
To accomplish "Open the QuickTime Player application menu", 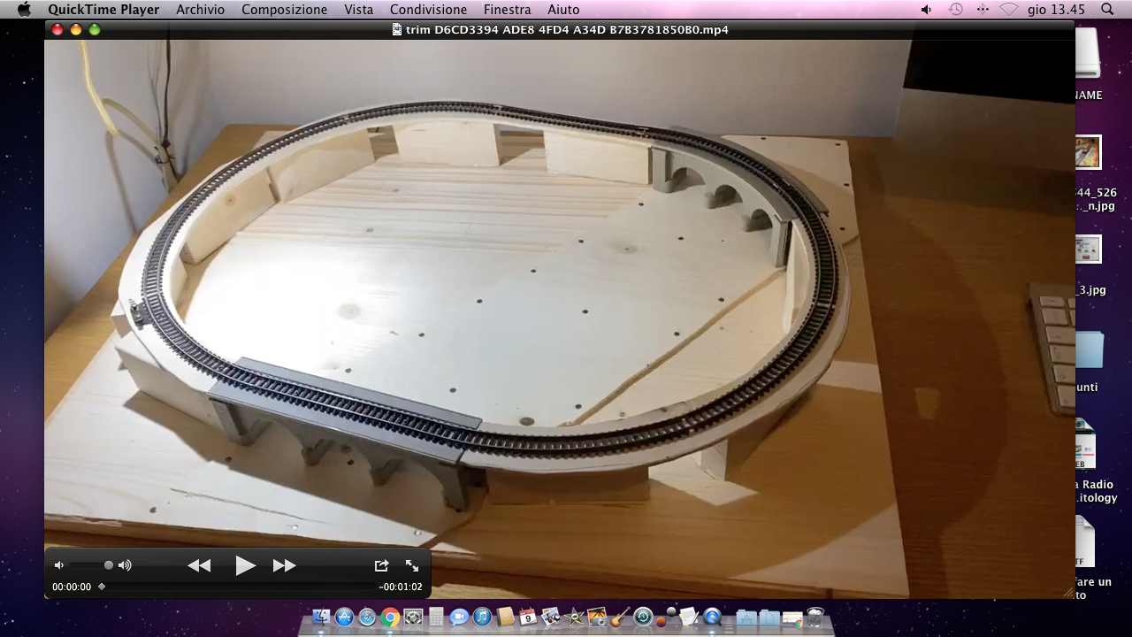I will point(103,10).
